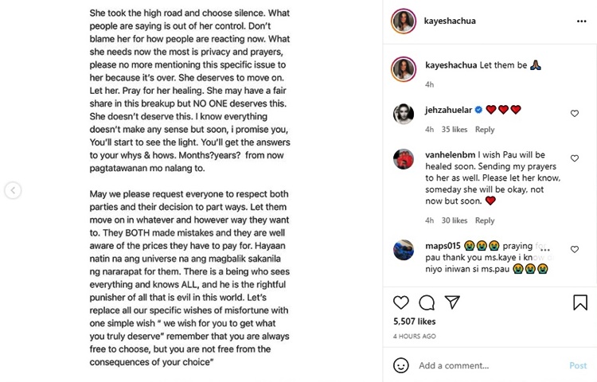Like the post with the heart icon
597x382 pixels.
401,302
